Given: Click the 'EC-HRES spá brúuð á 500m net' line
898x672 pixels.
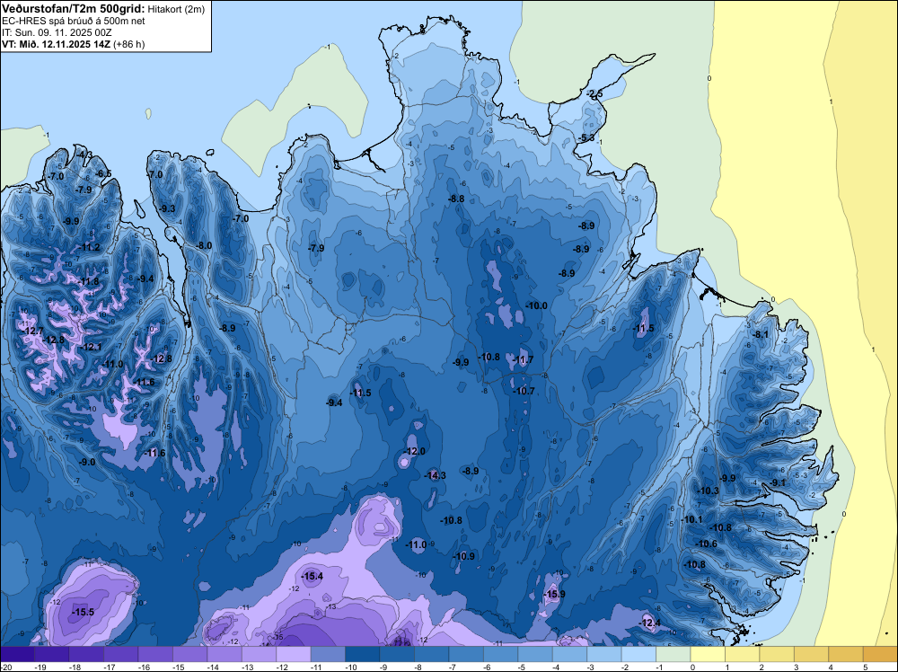Looking at the screenshot, I should click(x=74, y=22).
